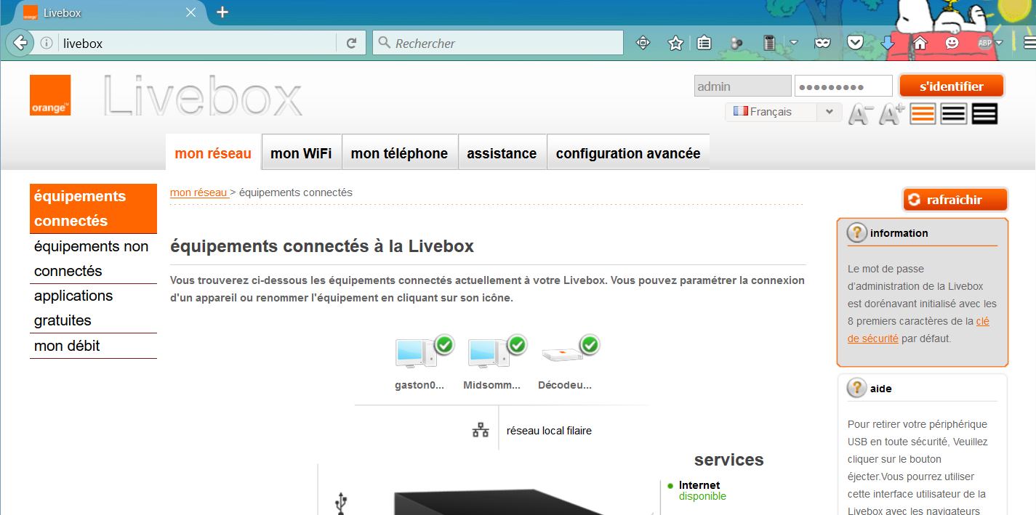This screenshot has height=515, width=1036.
Task: Click the increase font size icon
Action: click(x=891, y=113)
